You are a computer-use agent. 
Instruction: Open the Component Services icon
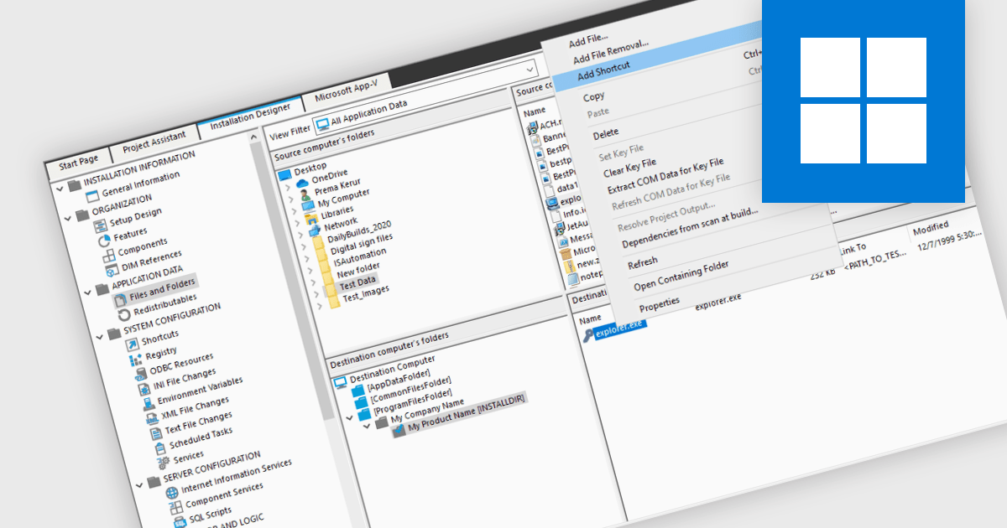pyautogui.click(x=175, y=508)
